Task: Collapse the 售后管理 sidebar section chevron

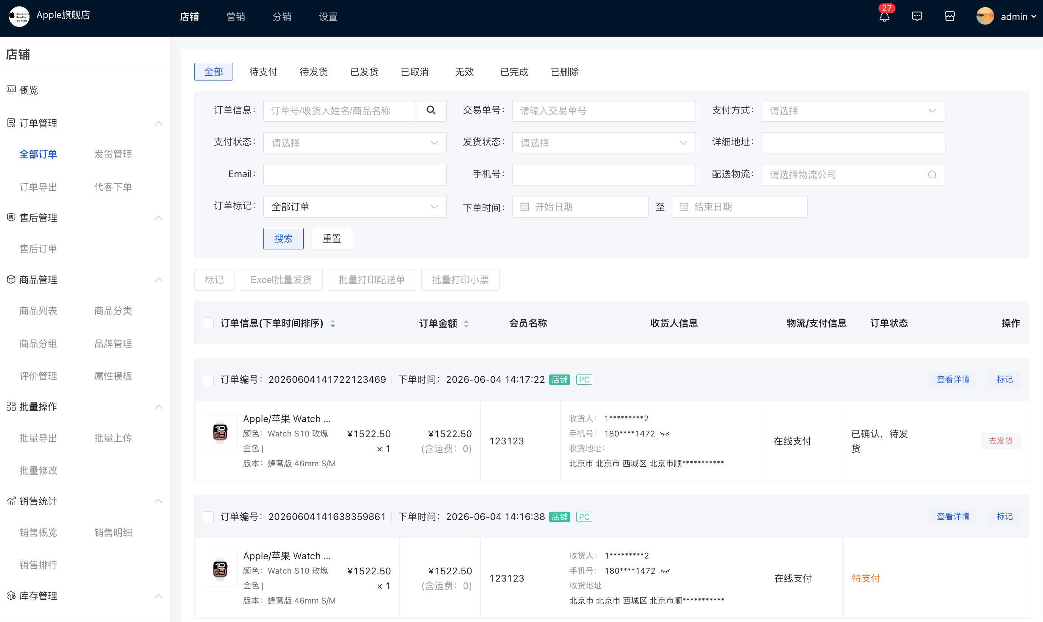Action: coord(158,217)
